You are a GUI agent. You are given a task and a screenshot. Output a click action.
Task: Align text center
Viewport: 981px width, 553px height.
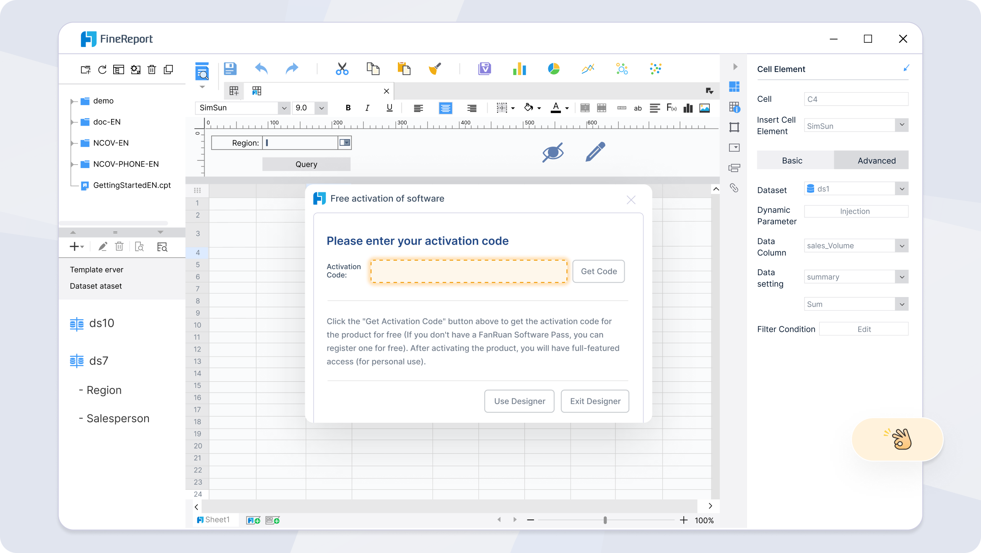click(x=445, y=108)
